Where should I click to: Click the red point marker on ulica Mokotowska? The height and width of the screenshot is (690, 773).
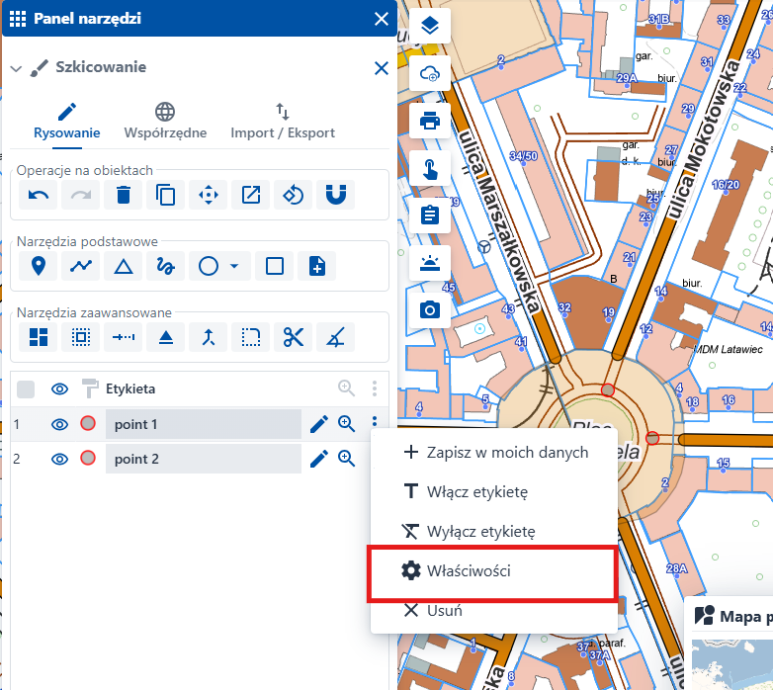[x=608, y=390]
